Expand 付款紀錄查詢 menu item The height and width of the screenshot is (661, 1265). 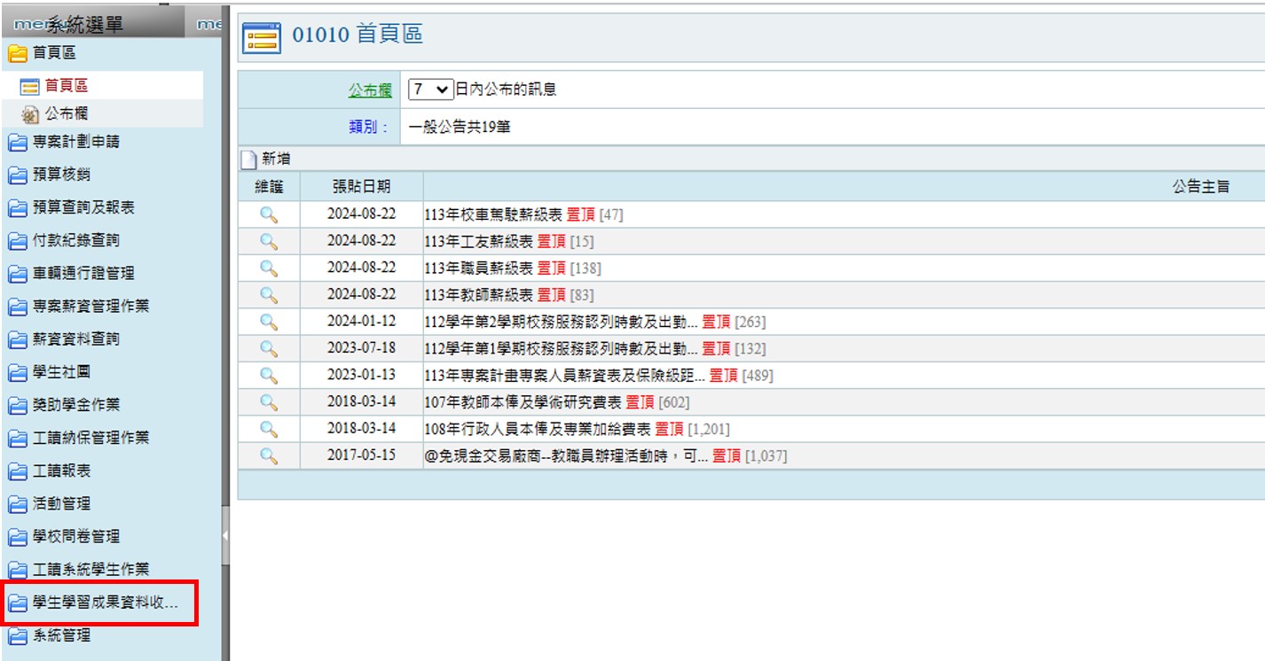coord(76,240)
